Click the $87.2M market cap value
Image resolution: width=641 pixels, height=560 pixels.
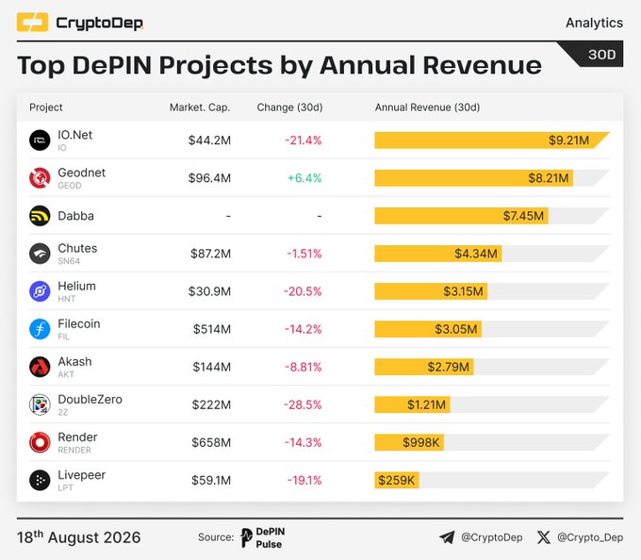pyautogui.click(x=210, y=254)
